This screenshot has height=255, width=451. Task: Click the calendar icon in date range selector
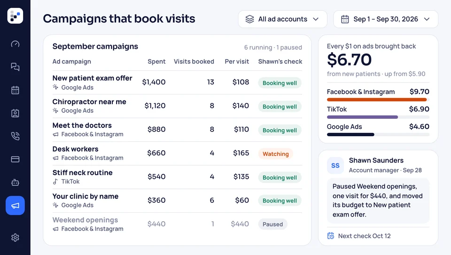pyautogui.click(x=345, y=19)
